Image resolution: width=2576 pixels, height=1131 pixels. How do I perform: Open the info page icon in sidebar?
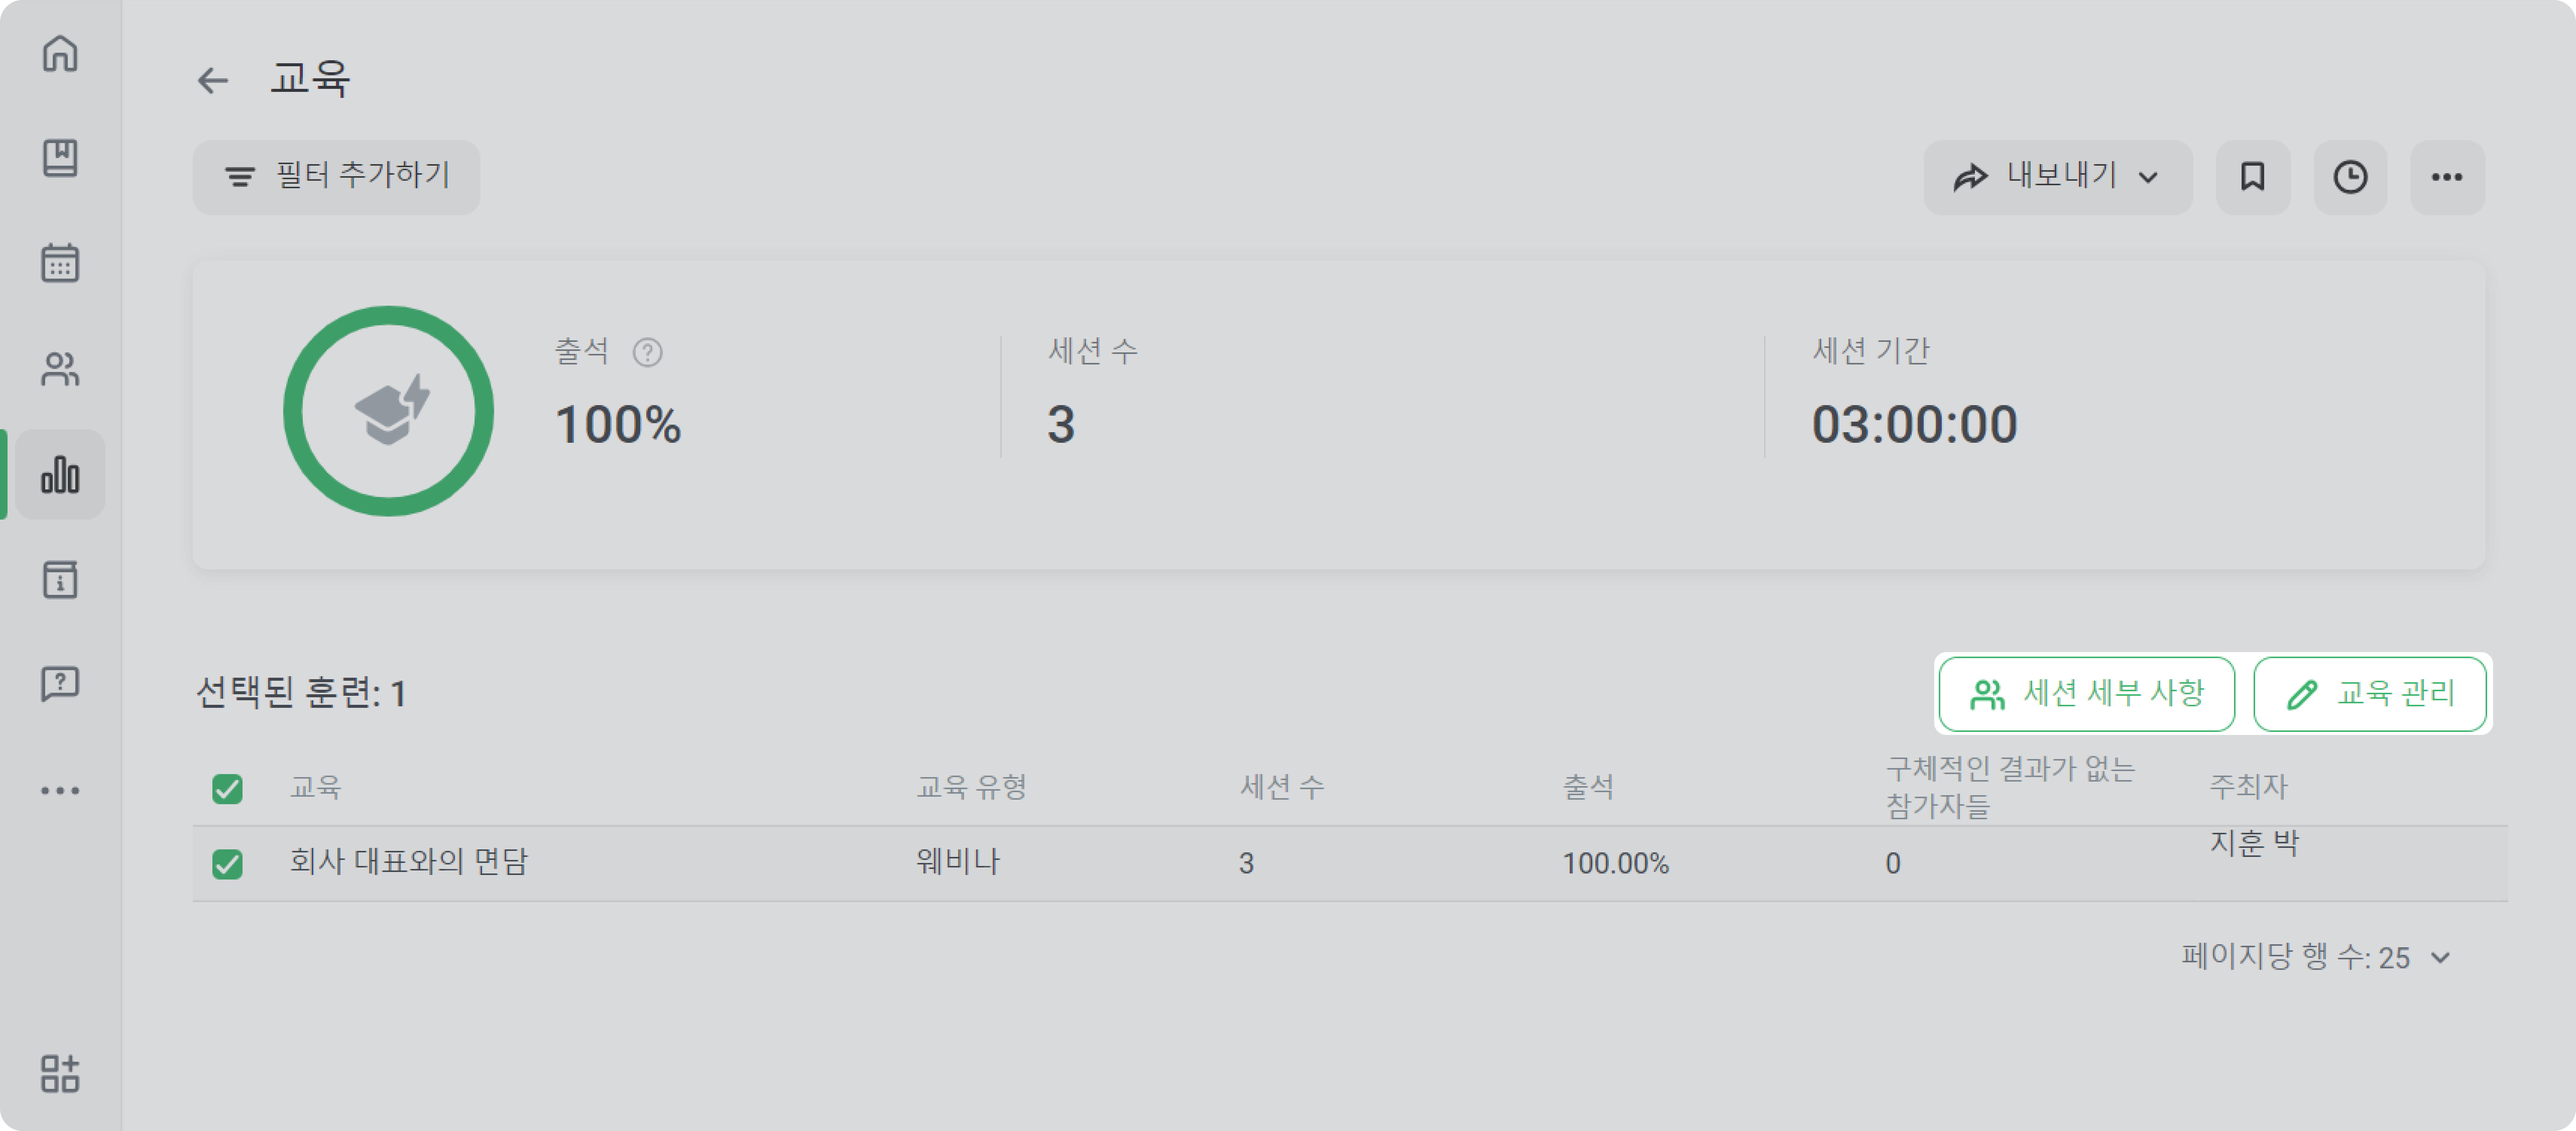[60, 579]
